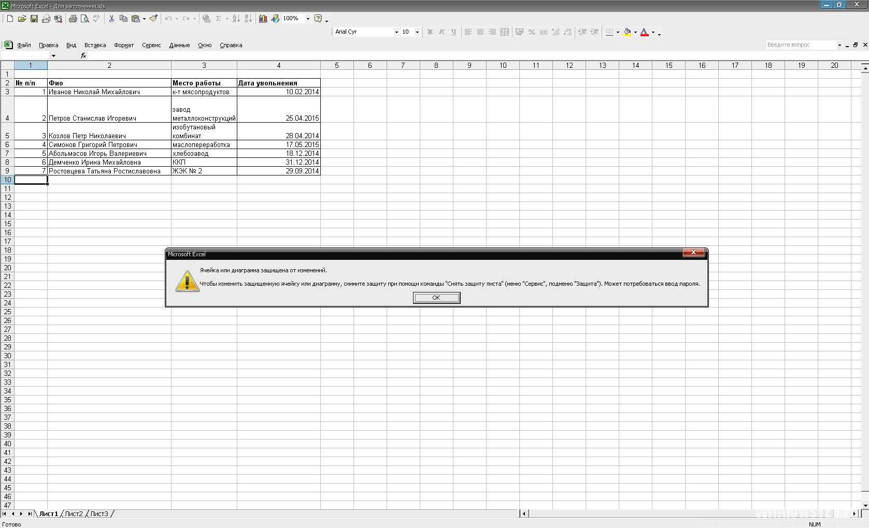Image resolution: width=869 pixels, height=528 pixels.
Task: Open the Данные menu
Action: coord(179,45)
